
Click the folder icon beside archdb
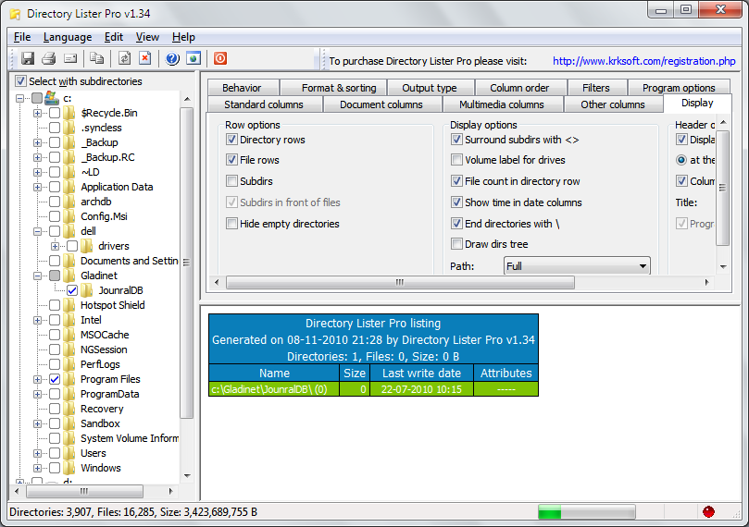point(69,202)
